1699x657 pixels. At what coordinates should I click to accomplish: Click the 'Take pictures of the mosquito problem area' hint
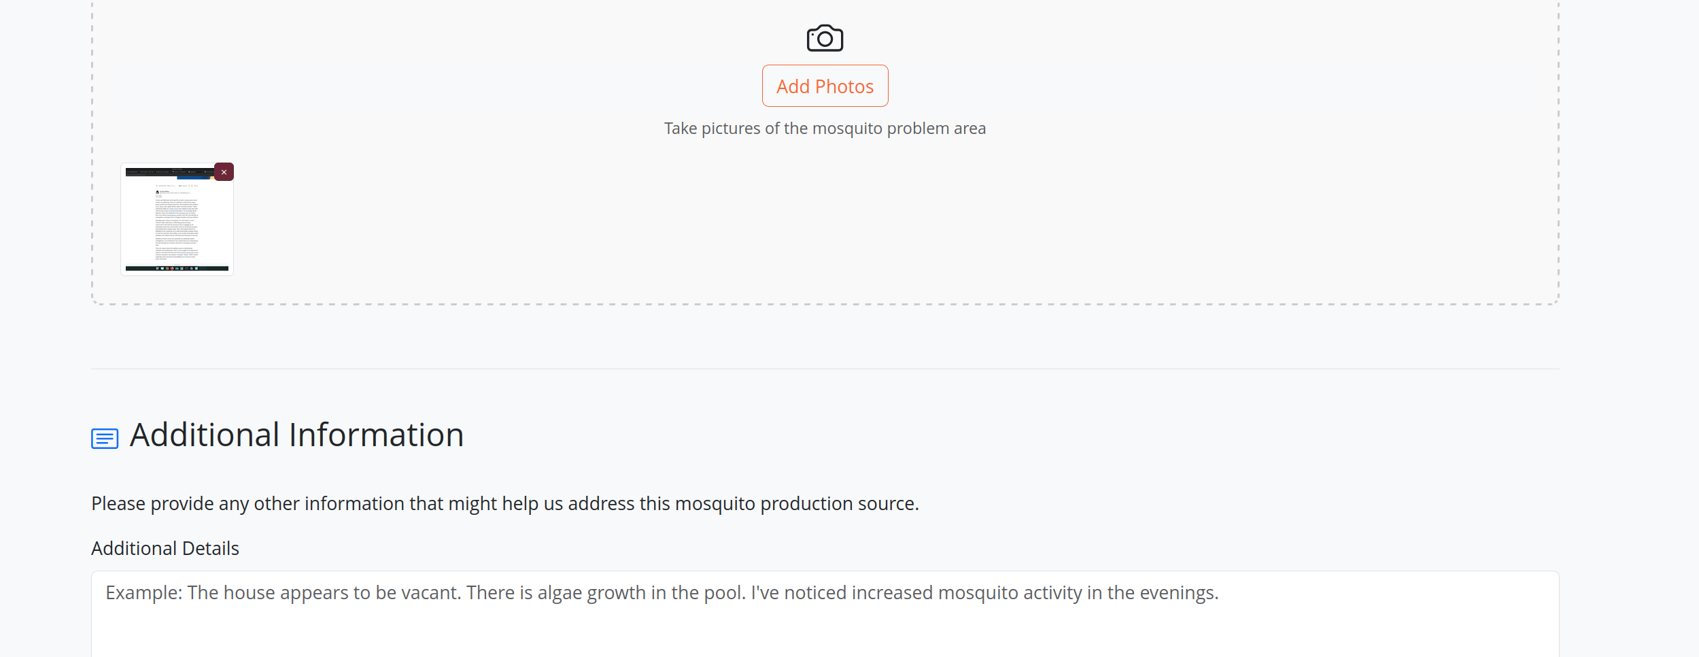tap(825, 129)
